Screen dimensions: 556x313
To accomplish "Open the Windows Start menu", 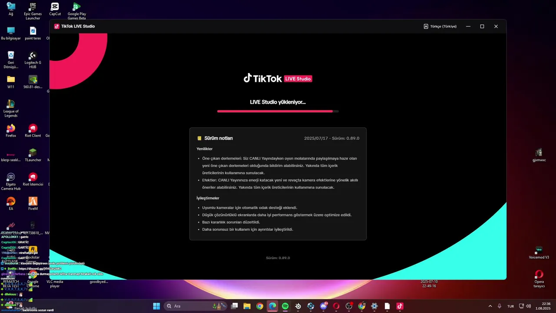I will pyautogui.click(x=156, y=306).
